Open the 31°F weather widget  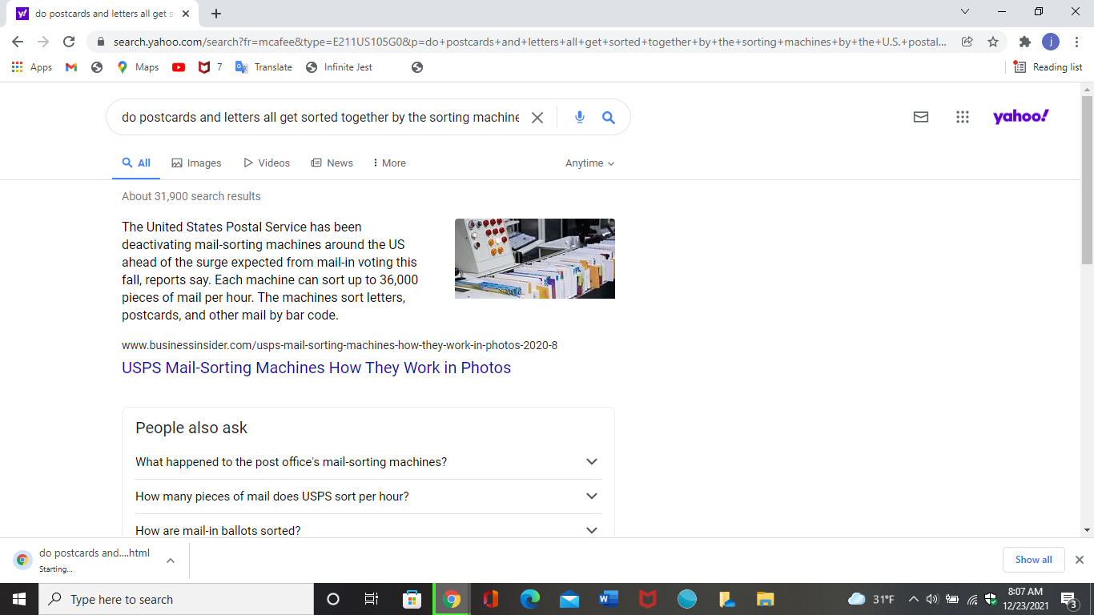coord(871,599)
